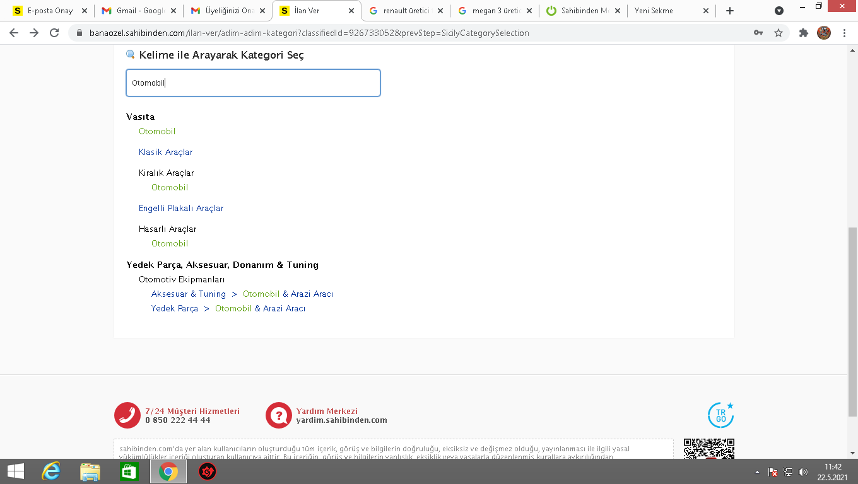Image resolution: width=858 pixels, height=484 pixels.
Task: Close the İlan Ver tab
Action: tap(351, 11)
